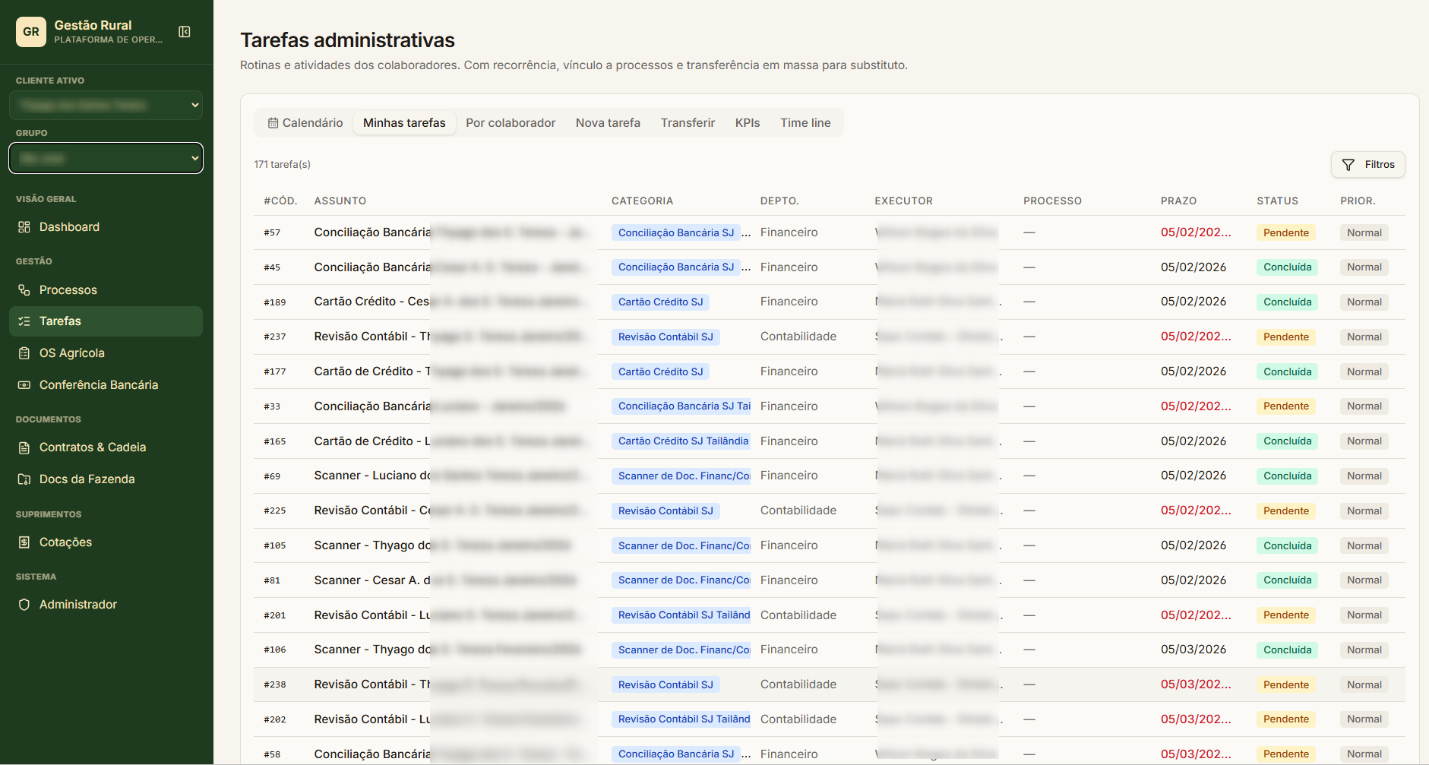Open the Cliente Ativo dropdown
1429x765 pixels.
click(106, 106)
